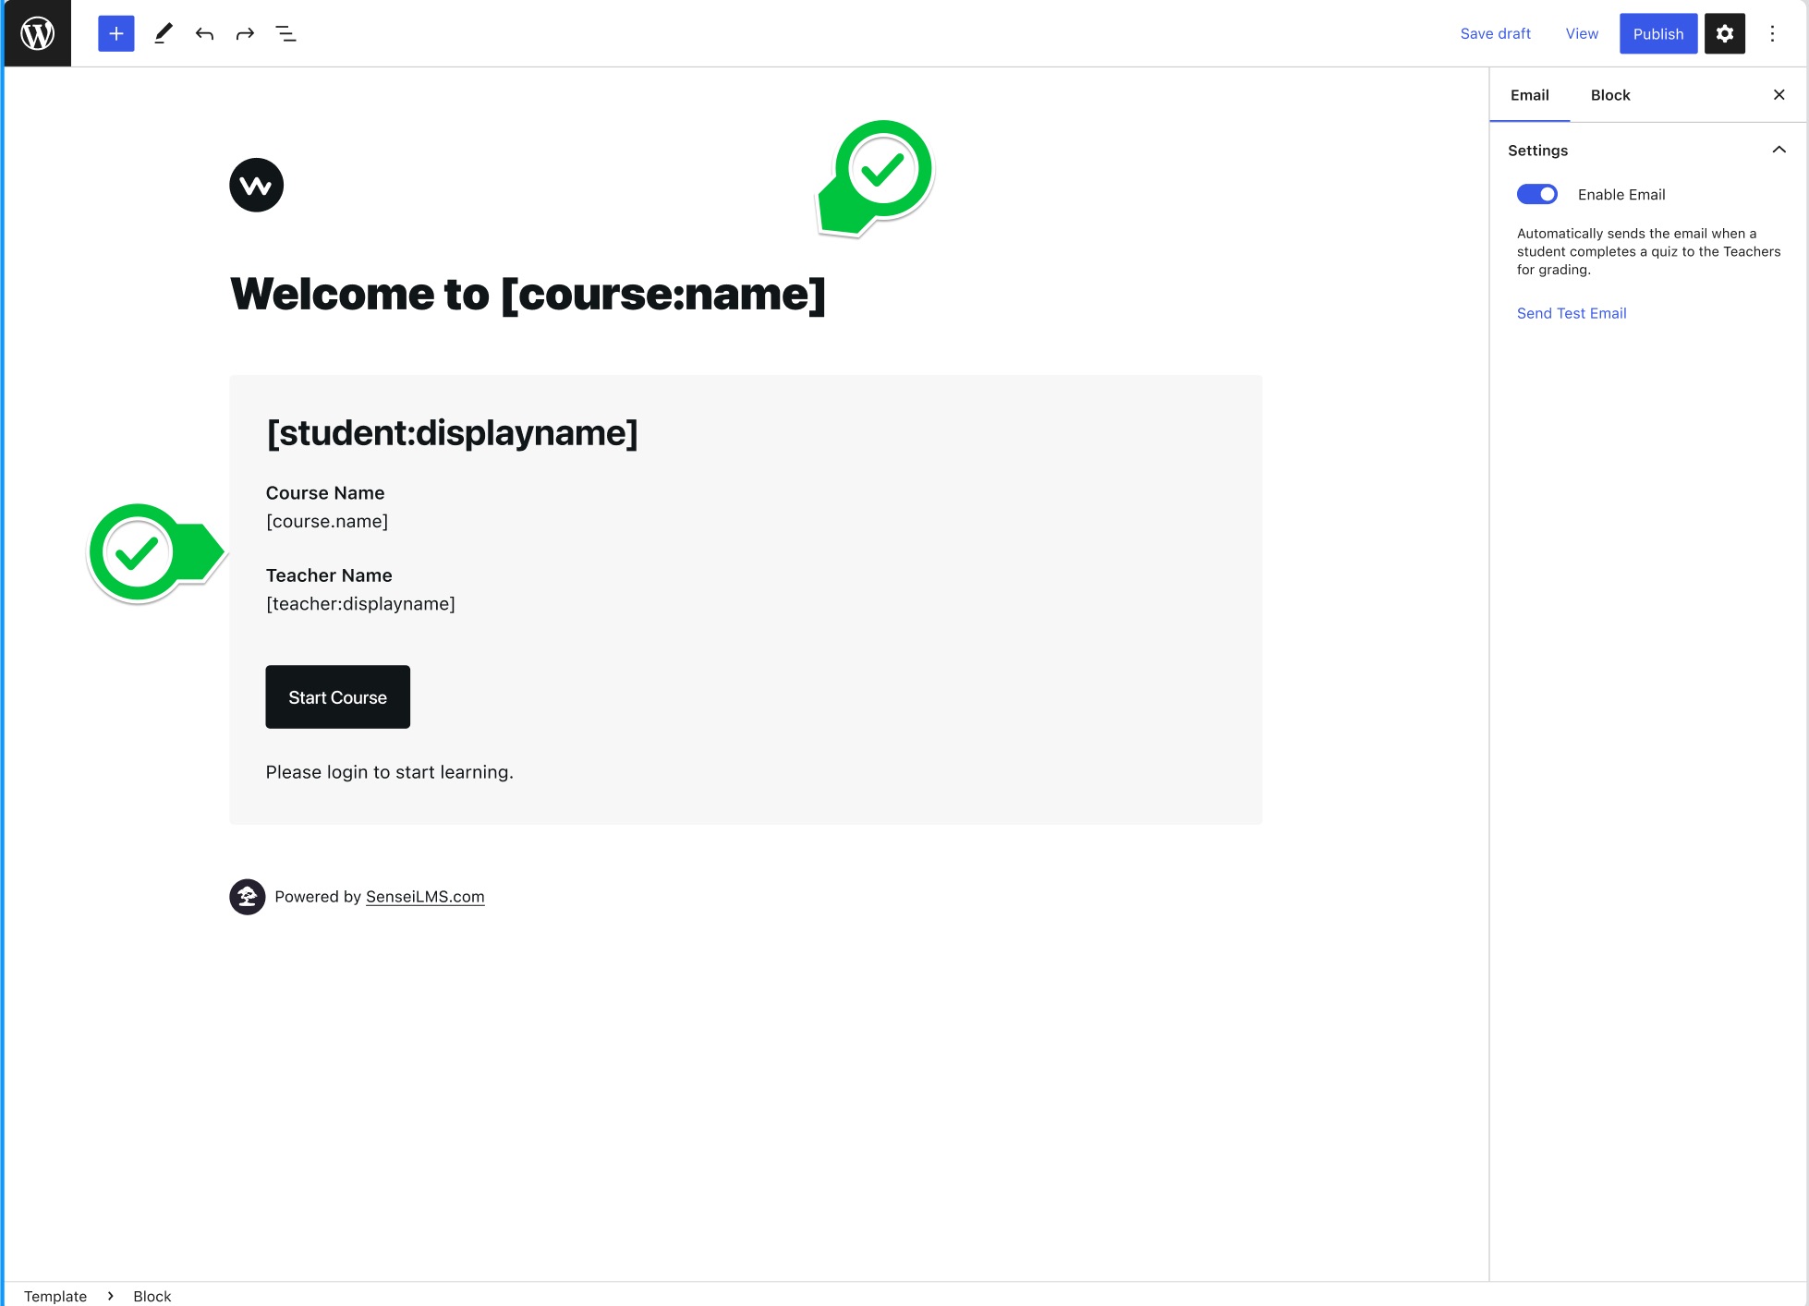
Task: Open the block inserter
Action: tap(115, 33)
